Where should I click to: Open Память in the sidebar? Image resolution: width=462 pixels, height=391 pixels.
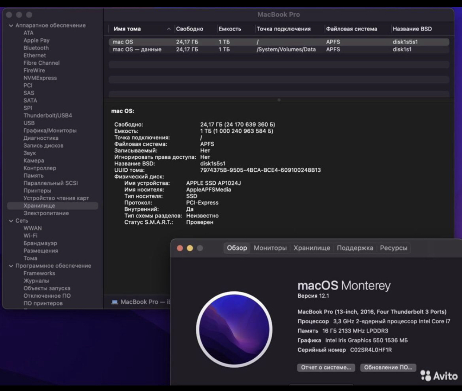[33, 176]
